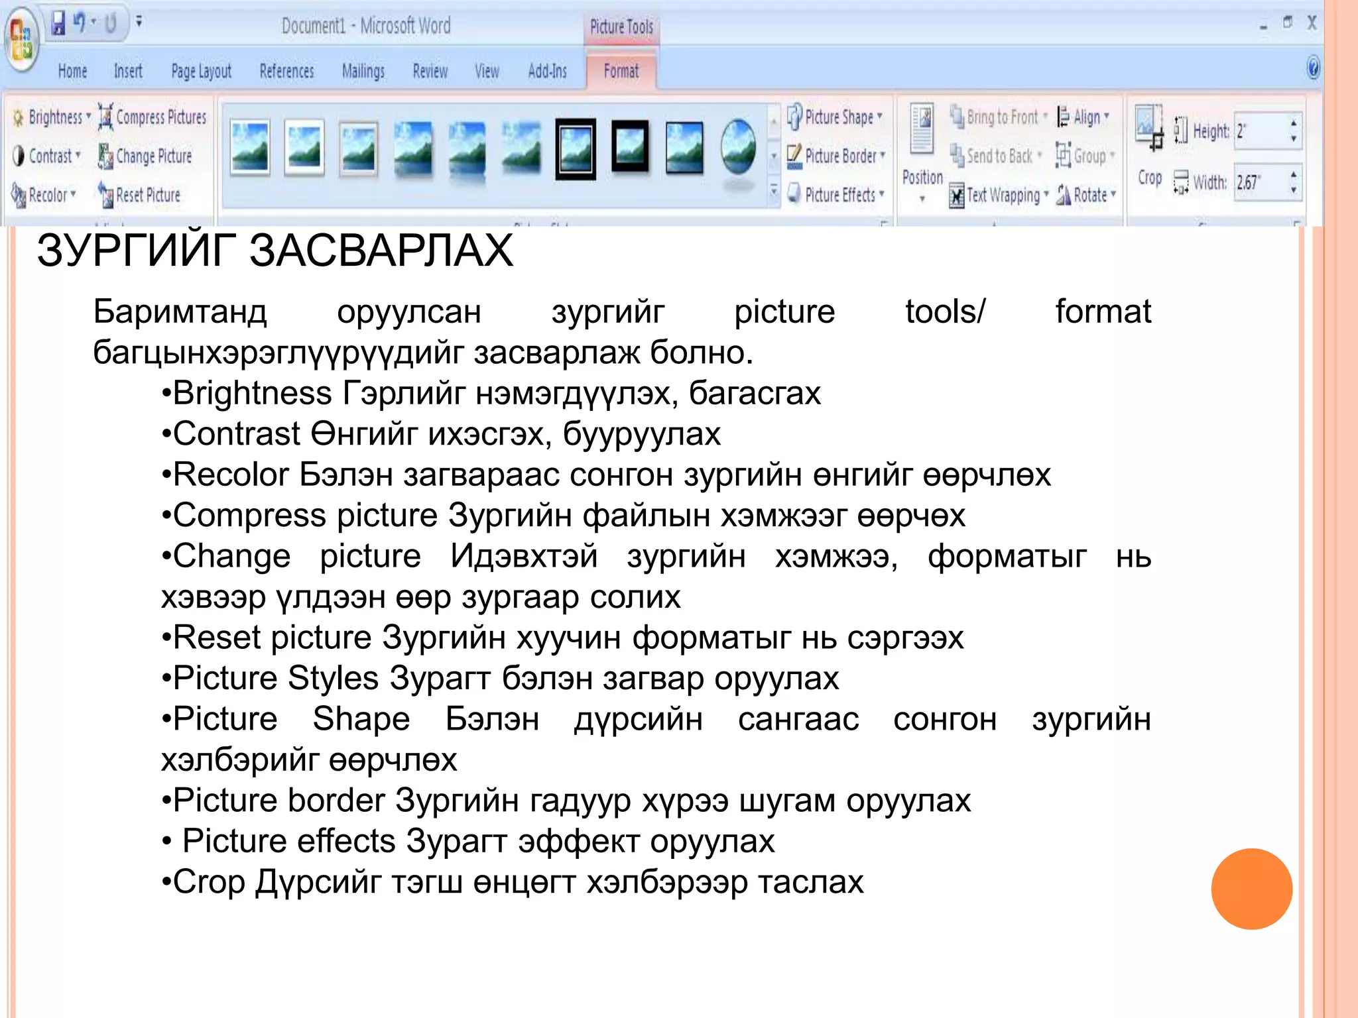Expand the picture styles gallery More arrow
This screenshot has height=1018, width=1358.
click(x=774, y=192)
